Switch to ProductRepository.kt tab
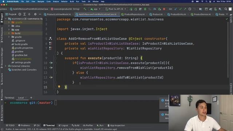This screenshot has width=233, height=131. [133, 14]
